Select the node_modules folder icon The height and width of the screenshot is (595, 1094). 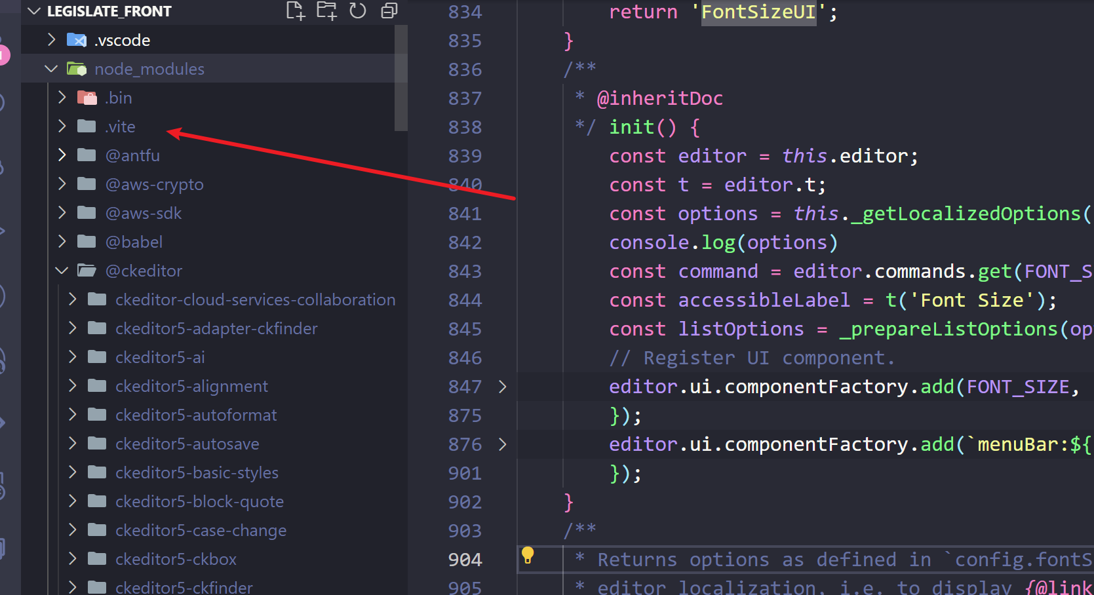[x=77, y=69]
